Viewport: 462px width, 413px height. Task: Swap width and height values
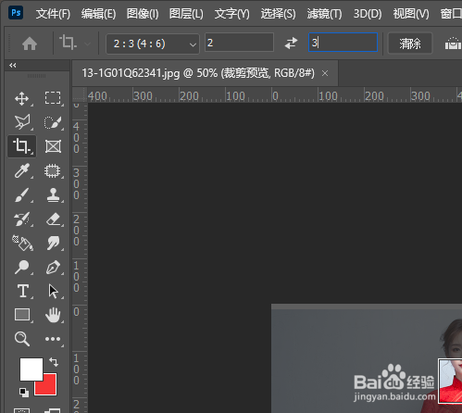(291, 43)
